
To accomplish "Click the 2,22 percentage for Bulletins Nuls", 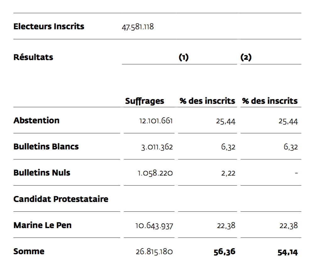I will point(228,173).
